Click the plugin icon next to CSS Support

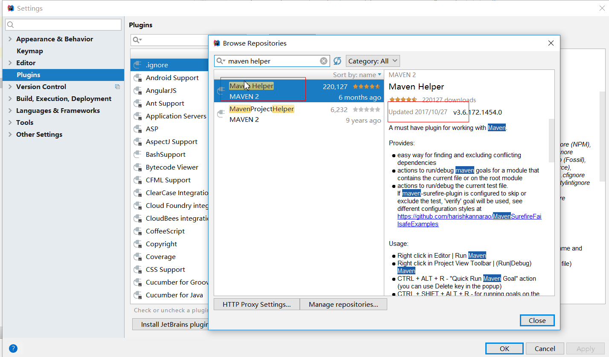137,270
